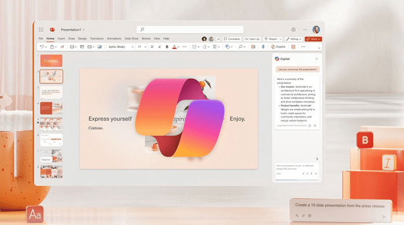This screenshot has width=404, height=225.
Task: Click the bulleted list icon
Action: (194, 47)
